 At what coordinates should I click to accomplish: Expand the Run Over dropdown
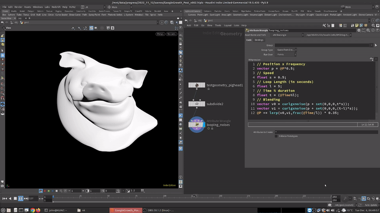pos(285,54)
